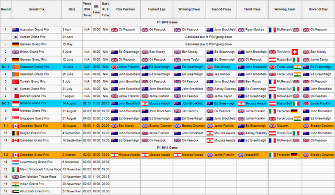
Task: Click the Bahrain flag beside Bahrain Grand Prix
Action: click(x=16, y=96)
